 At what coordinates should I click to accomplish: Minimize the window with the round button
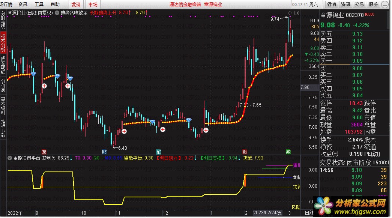pyautogui.click(x=385, y=5)
